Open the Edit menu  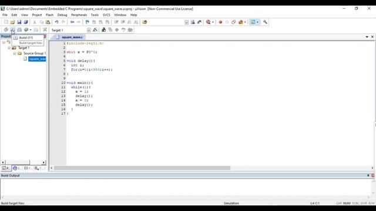pyautogui.click(x=14, y=15)
